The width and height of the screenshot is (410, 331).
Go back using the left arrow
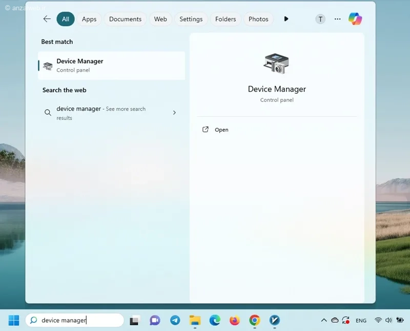point(47,19)
